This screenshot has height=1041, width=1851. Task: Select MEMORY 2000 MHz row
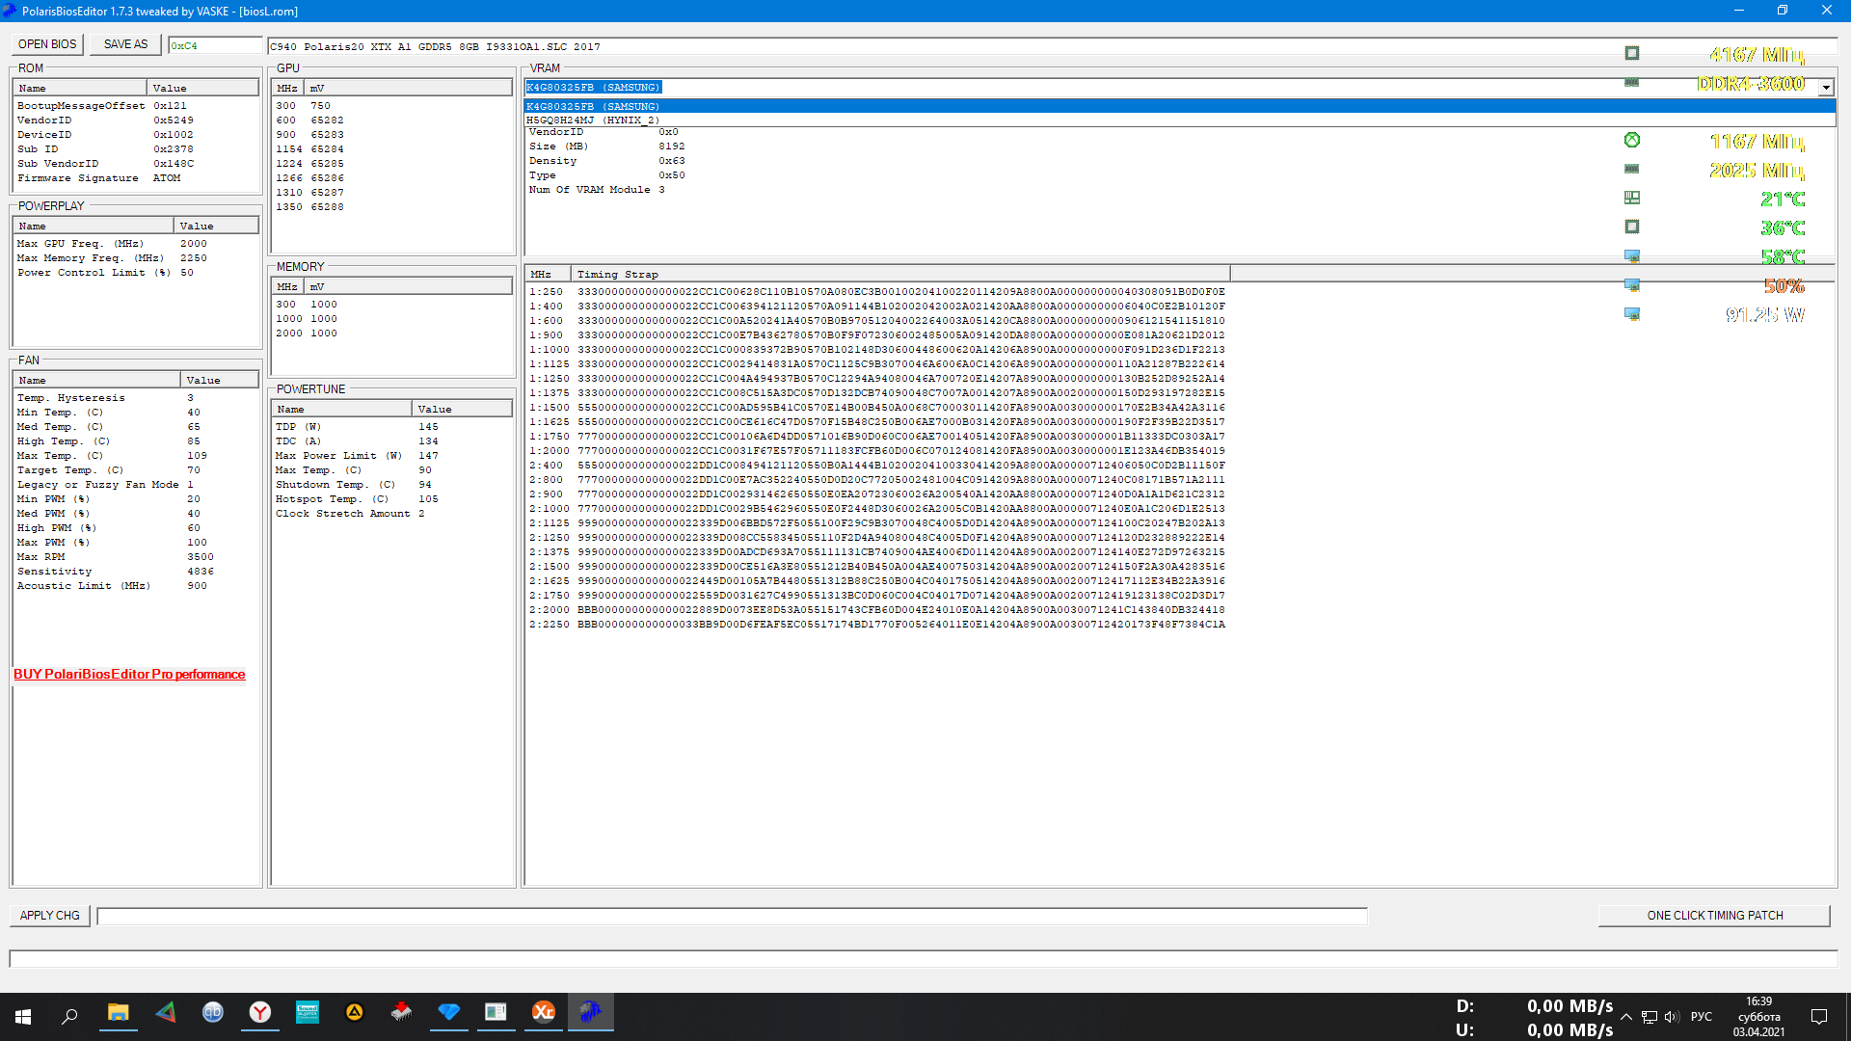point(392,333)
